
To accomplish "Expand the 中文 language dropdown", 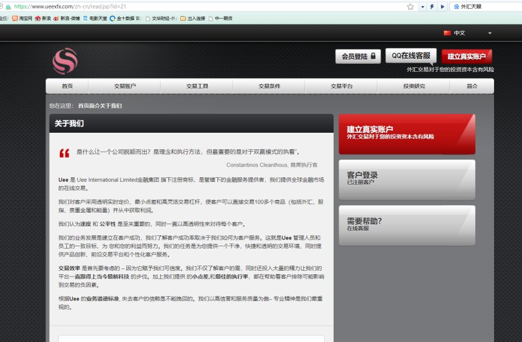I will (x=468, y=33).
